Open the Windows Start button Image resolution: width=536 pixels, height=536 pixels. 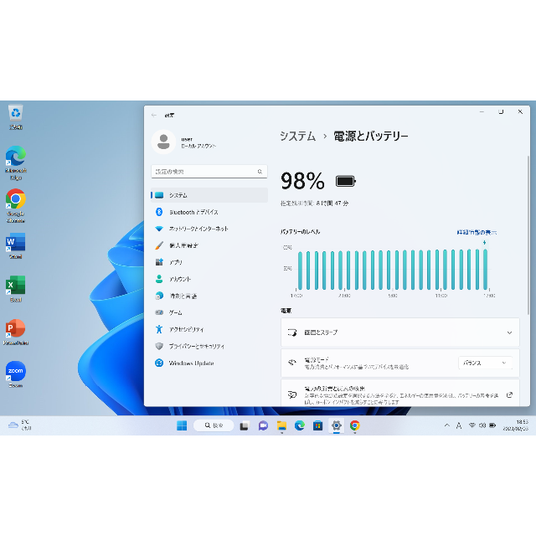(x=182, y=425)
